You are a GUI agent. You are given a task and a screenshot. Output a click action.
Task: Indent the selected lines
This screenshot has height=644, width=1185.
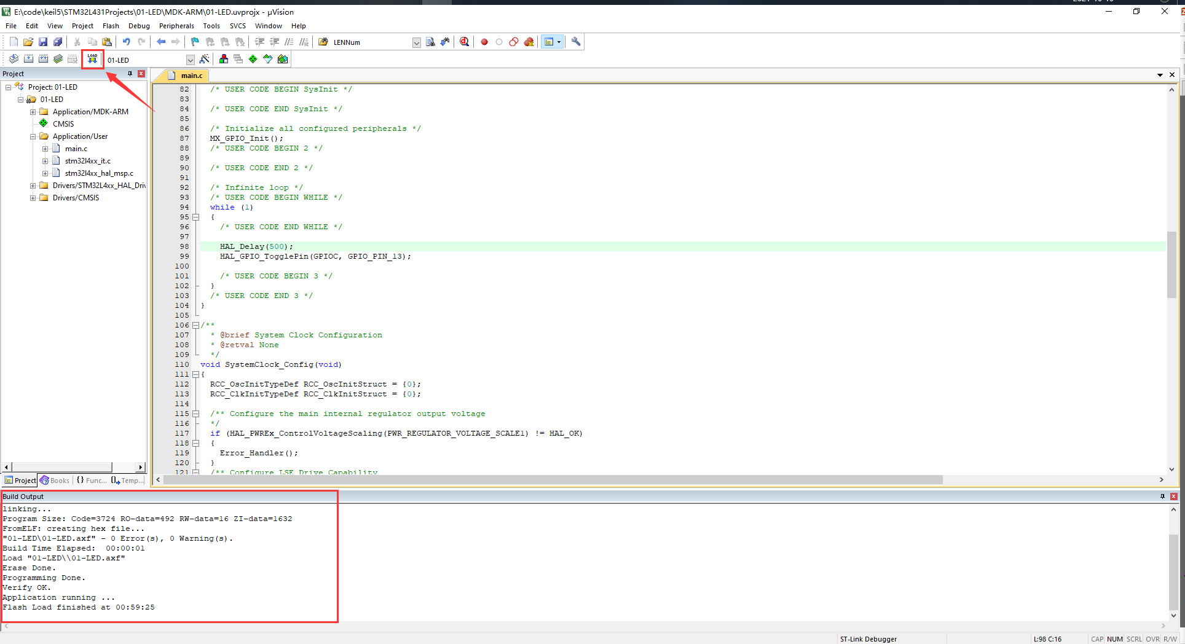pos(259,42)
